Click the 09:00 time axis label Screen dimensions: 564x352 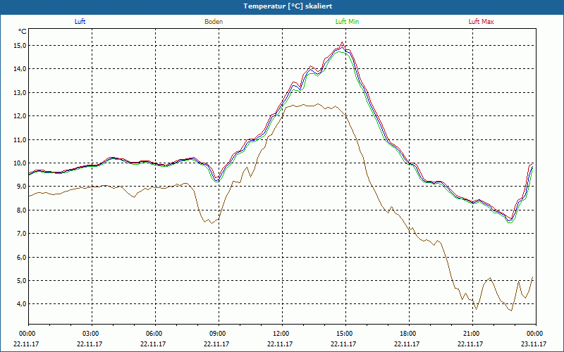(219, 334)
